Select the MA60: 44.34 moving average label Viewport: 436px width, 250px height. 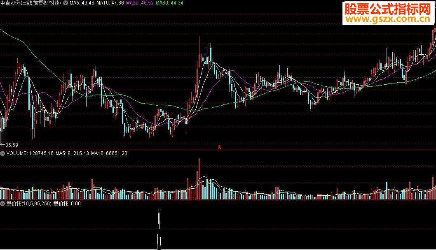(x=169, y=3)
